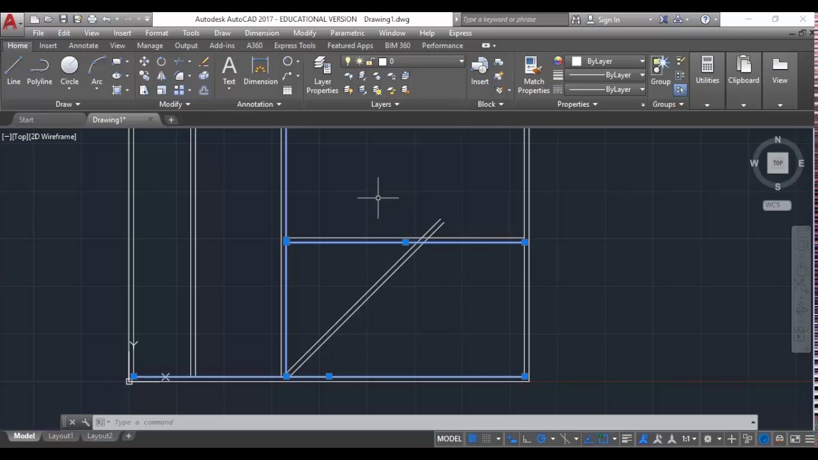Image resolution: width=818 pixels, height=460 pixels.
Task: Toggle drawing grid display in status bar
Action: click(x=473, y=439)
